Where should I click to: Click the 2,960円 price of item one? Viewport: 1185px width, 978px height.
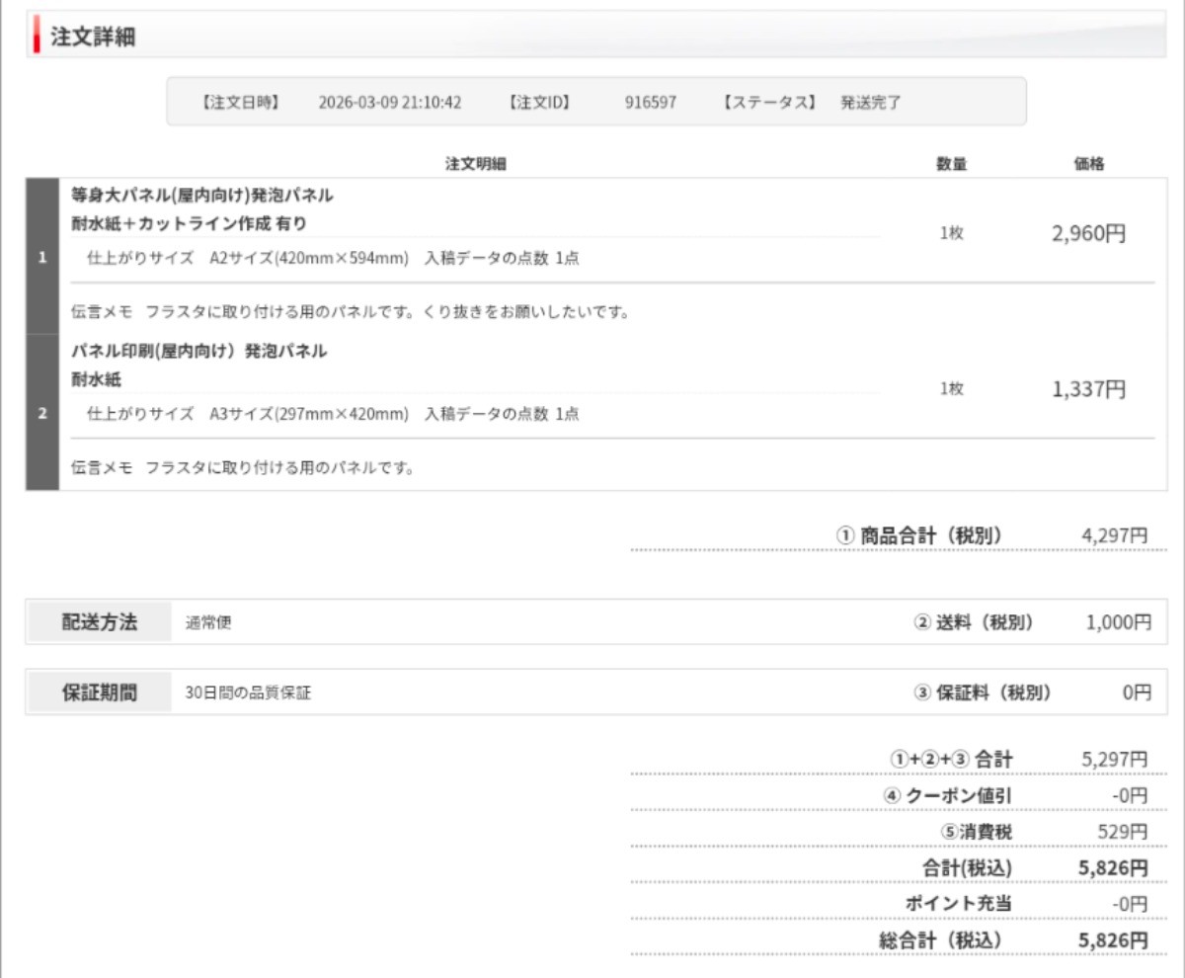(1088, 234)
